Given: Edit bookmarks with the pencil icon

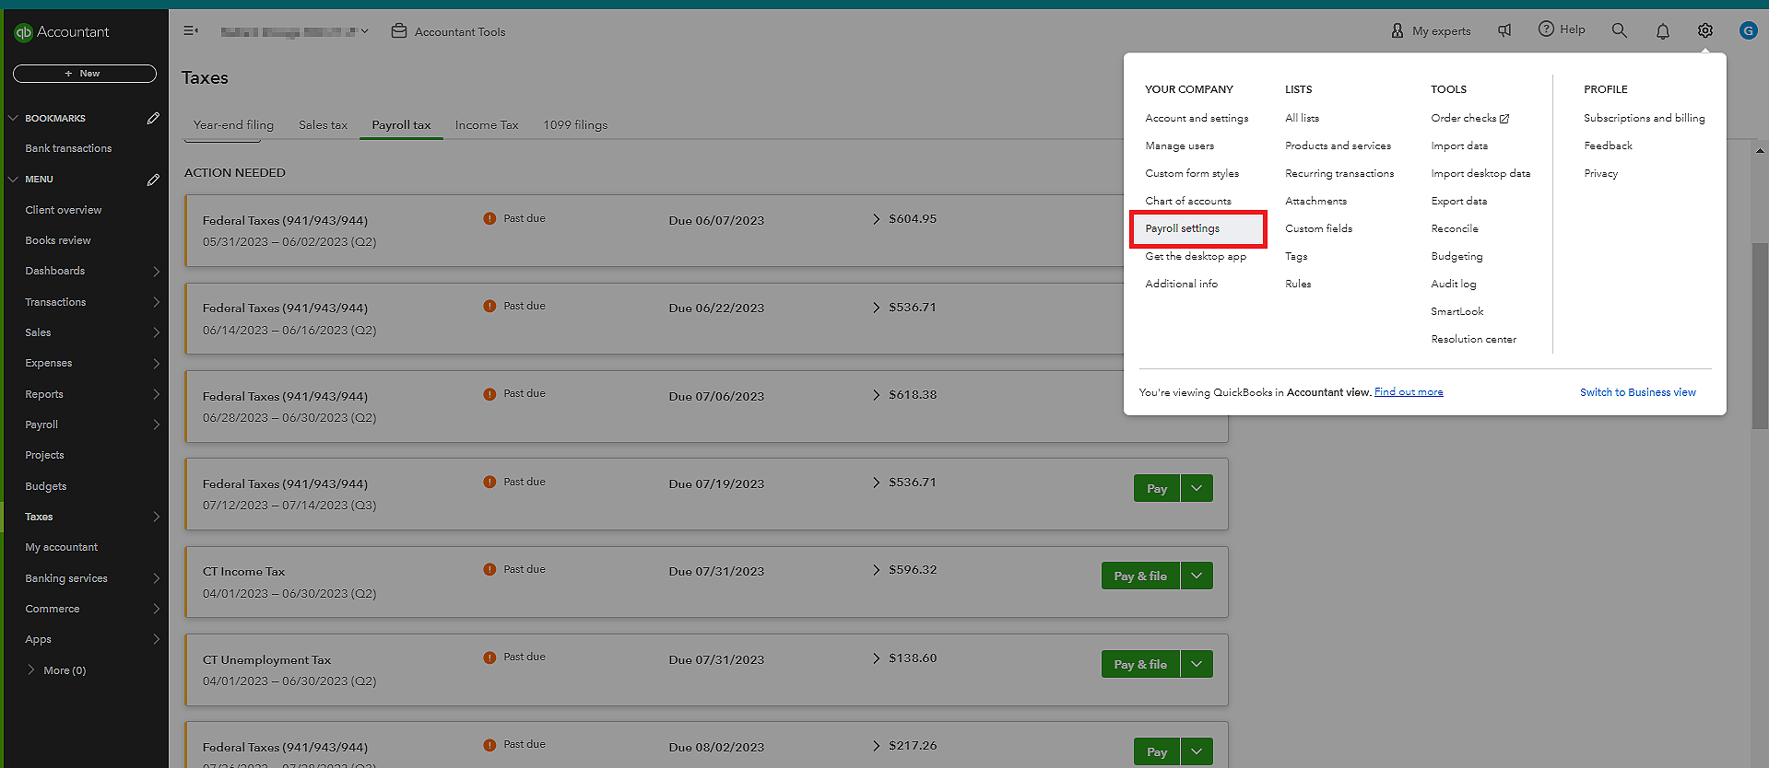Looking at the screenshot, I should coord(153,118).
